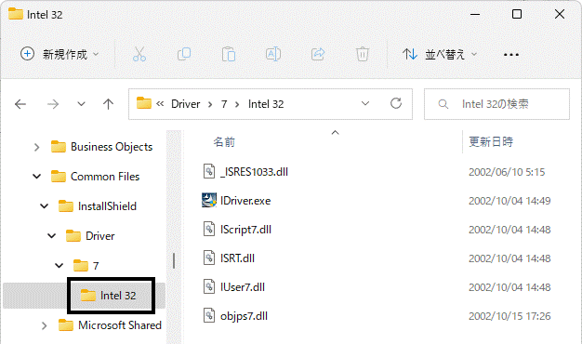Screen dimensions: 582x344
Task: Open the three-dots more options menu
Action: pyautogui.click(x=511, y=55)
